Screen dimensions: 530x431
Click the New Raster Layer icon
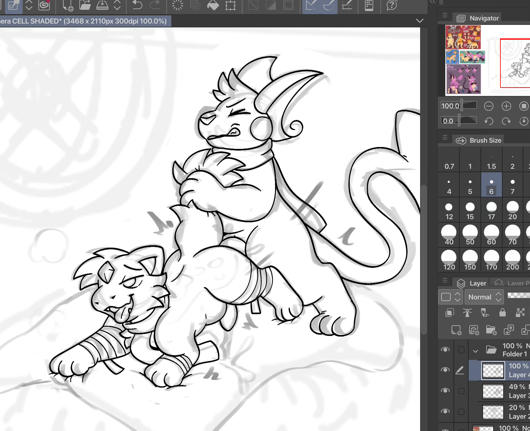[456, 330]
